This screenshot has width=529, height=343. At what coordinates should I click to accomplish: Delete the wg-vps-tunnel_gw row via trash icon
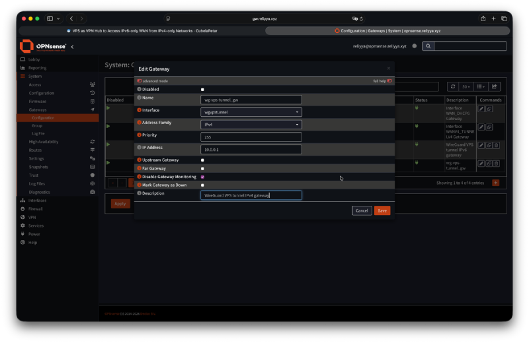point(497,164)
